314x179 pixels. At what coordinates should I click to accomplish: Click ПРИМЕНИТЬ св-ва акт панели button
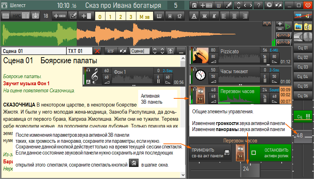point(210,153)
